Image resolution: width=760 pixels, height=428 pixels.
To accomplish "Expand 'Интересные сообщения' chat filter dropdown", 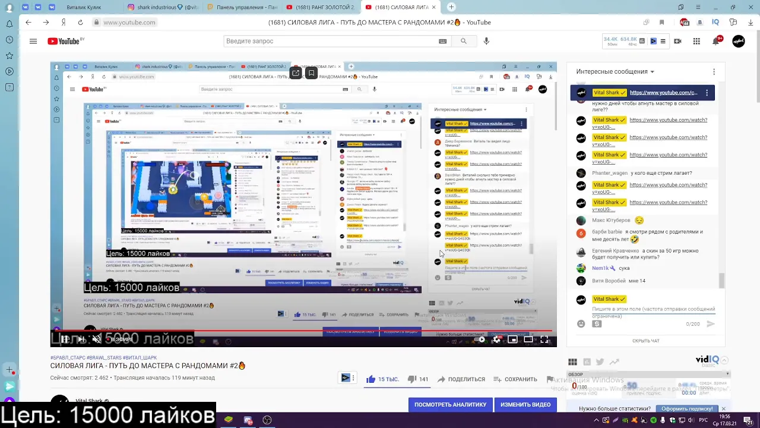I will coord(615,71).
